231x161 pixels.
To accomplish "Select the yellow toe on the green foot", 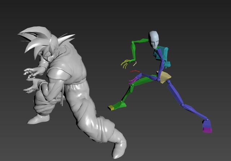I will coord(112,108).
